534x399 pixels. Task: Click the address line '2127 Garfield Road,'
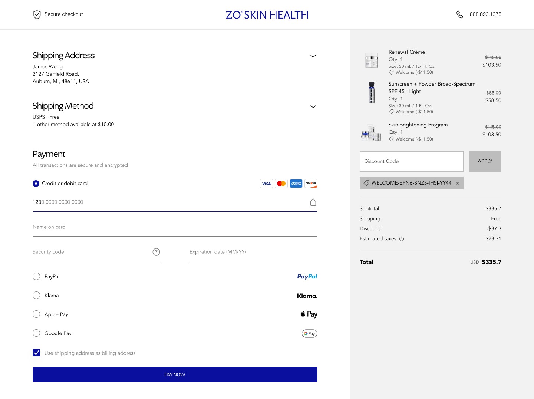56,74
